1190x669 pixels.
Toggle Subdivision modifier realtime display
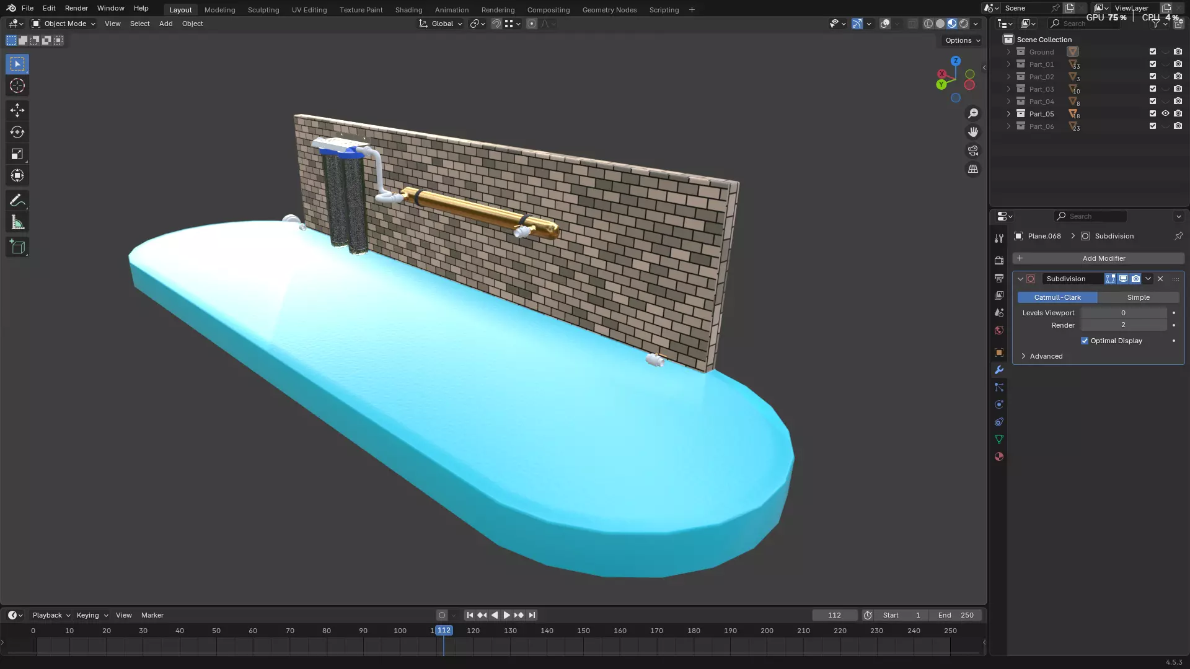coord(1123,279)
